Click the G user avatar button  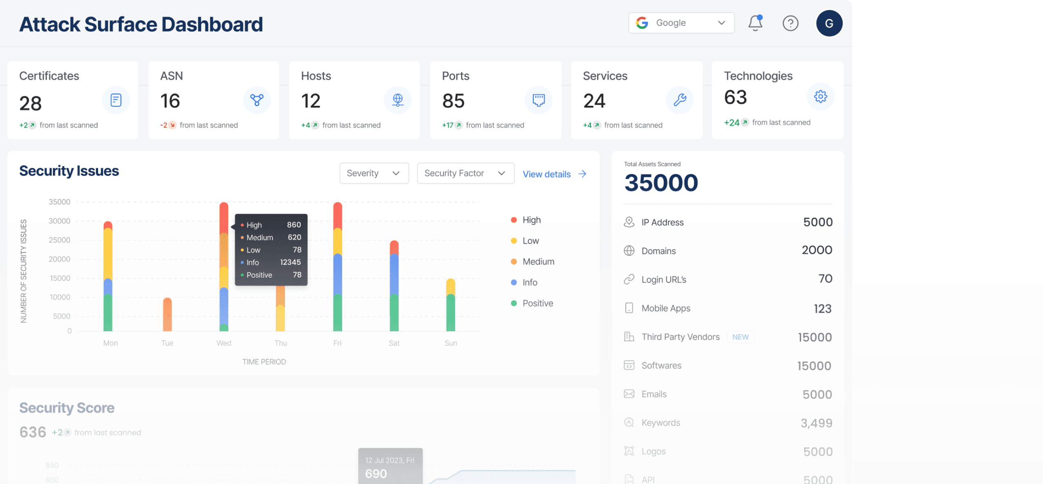[829, 23]
